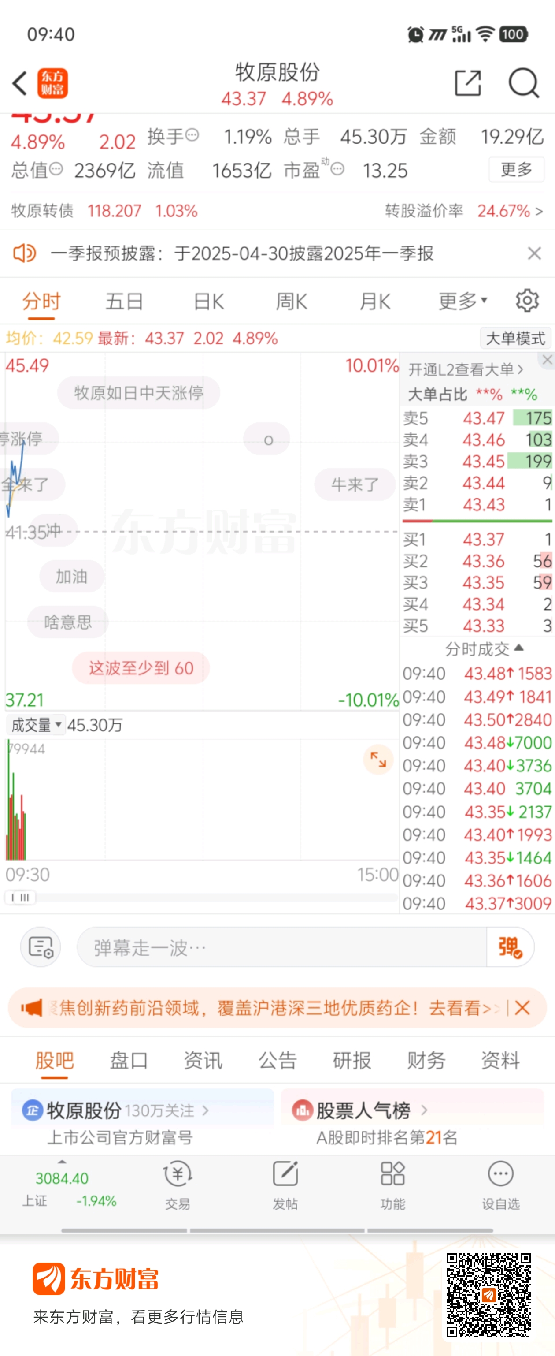The height and width of the screenshot is (1356, 555).
Task: Switch to the 盘口 tab
Action: click(128, 1060)
